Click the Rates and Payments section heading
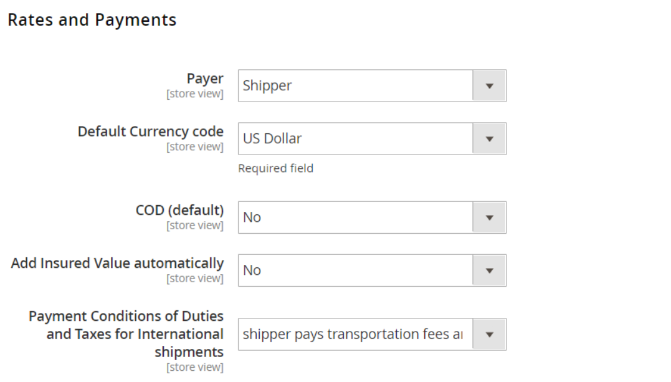671x382 pixels. [x=92, y=20]
